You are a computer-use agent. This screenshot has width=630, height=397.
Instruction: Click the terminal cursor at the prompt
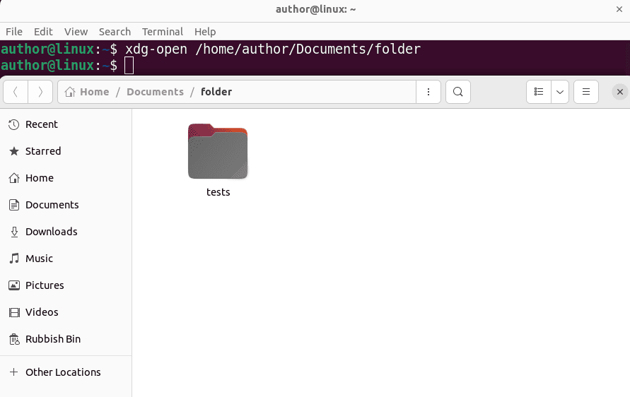129,66
